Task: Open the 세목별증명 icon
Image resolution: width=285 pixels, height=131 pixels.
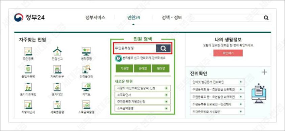Action: [57, 105]
